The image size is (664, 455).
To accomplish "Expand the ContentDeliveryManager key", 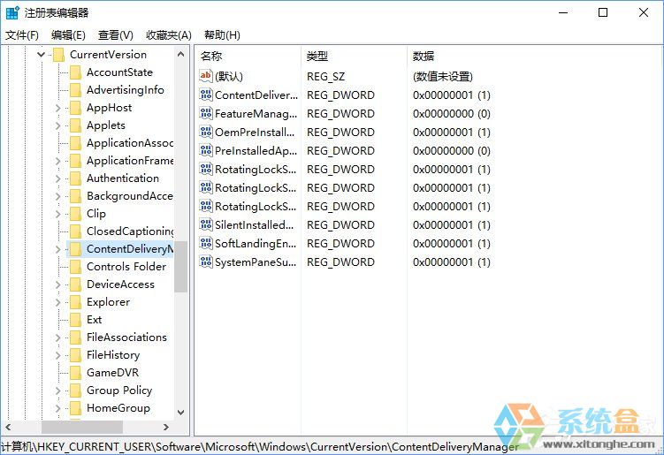I will tap(58, 249).
